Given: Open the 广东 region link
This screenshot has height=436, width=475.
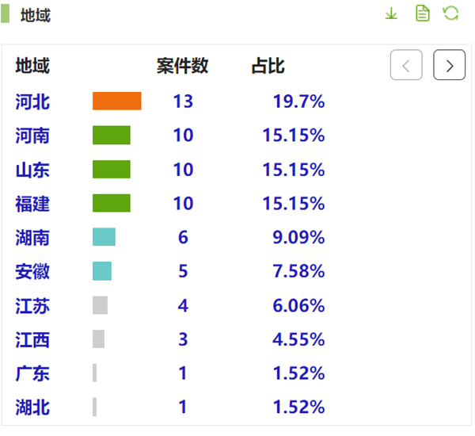Looking at the screenshot, I should coord(32,373).
